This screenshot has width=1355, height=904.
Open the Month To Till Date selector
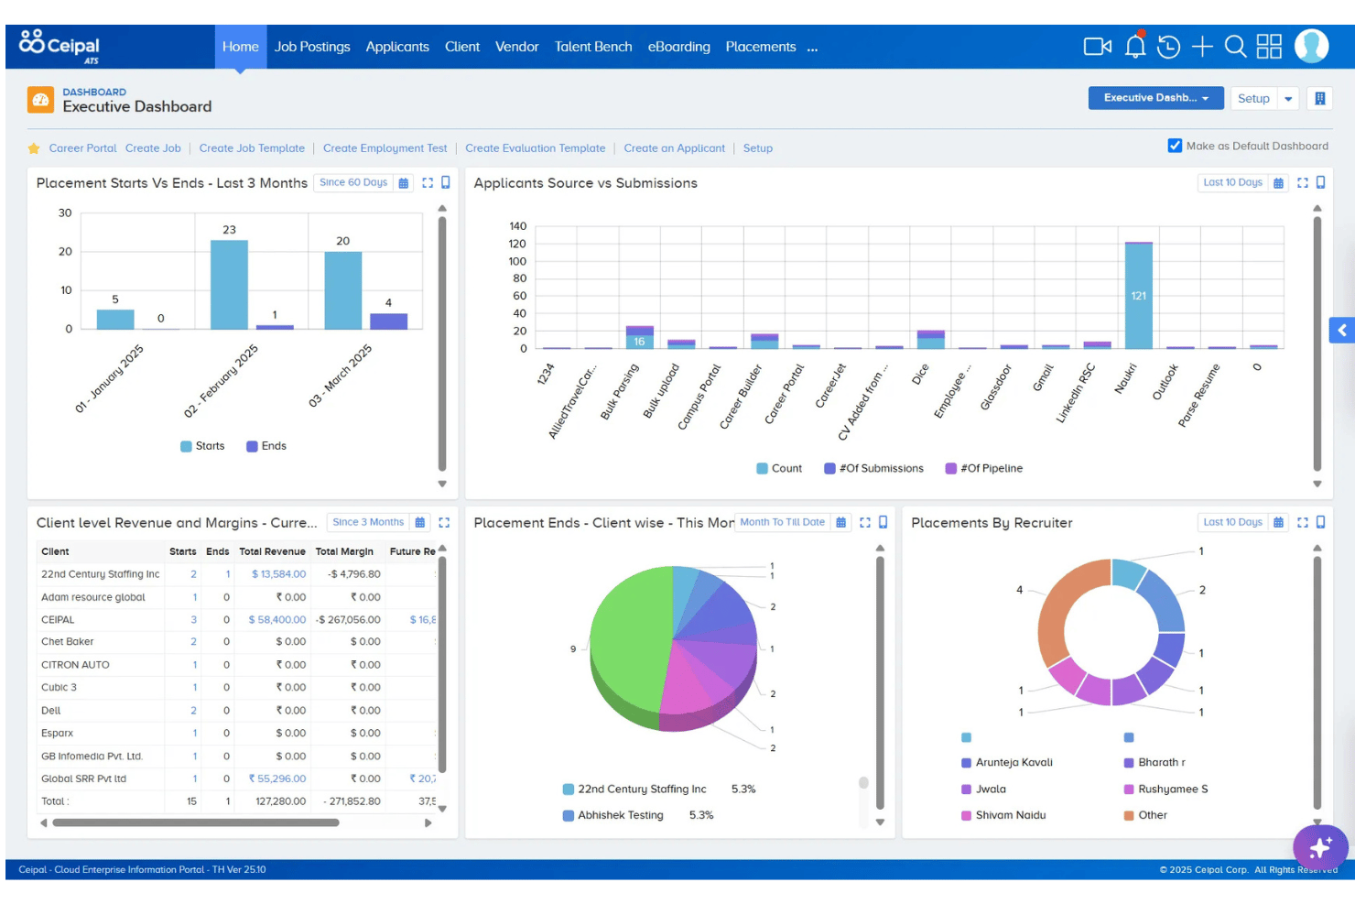pos(783,522)
